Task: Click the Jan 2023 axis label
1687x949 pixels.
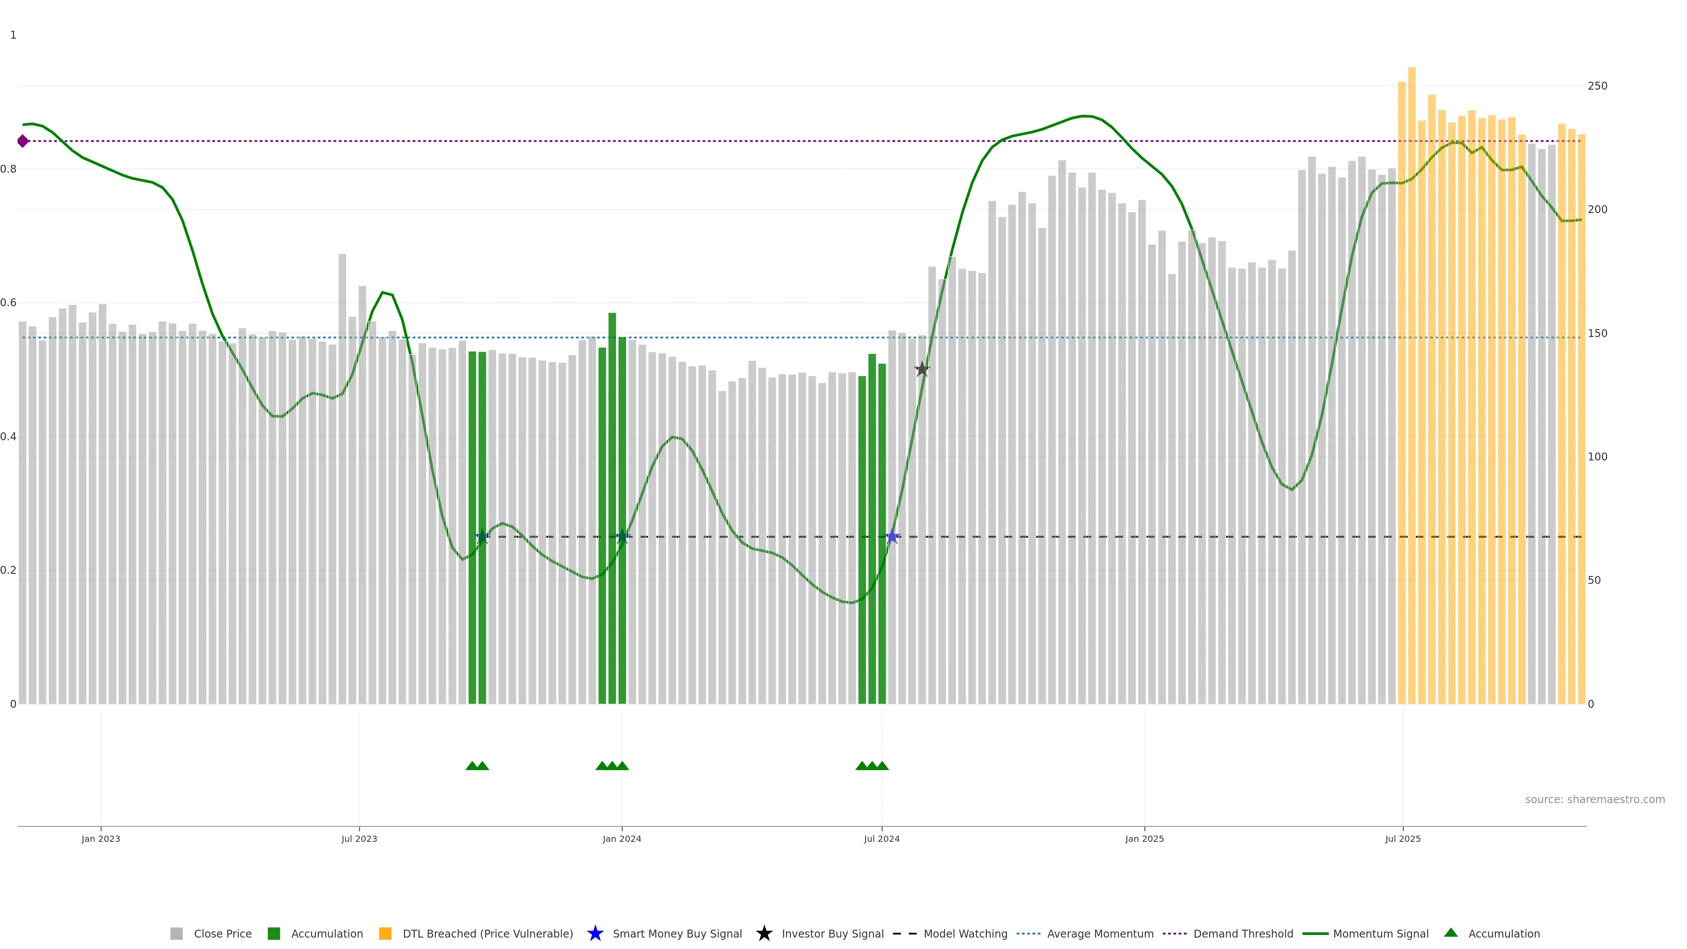Action: 101,838
